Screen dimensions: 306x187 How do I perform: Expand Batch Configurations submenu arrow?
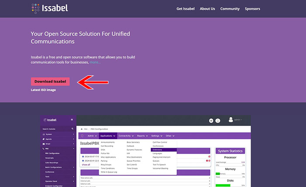(x=73, y=167)
